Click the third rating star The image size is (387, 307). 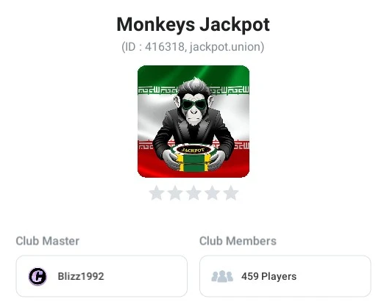click(x=193, y=193)
